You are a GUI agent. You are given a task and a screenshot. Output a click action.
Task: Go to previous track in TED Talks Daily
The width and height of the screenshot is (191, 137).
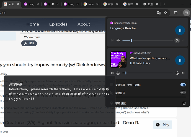112,73
